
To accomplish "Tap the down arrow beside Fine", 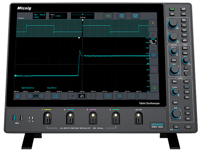I will [x=42, y=96].
